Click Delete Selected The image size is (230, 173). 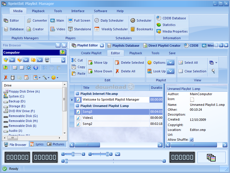[x=129, y=63]
